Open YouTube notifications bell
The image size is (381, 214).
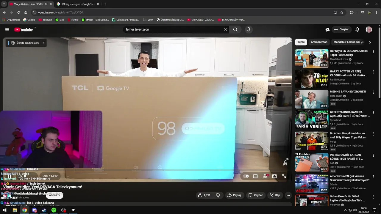(x=357, y=29)
